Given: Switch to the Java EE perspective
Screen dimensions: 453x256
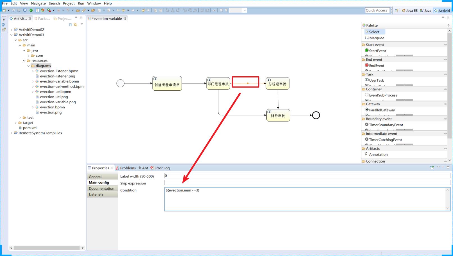Looking at the screenshot, I should coord(409,11).
